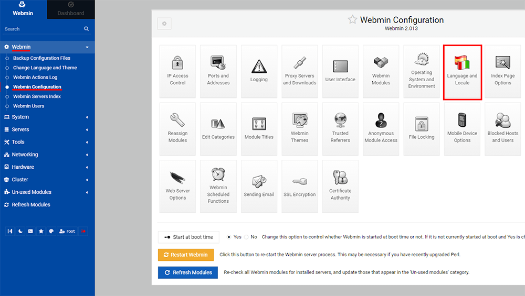Open favorites star in sidebar footer
525x296 pixels.
click(x=41, y=231)
